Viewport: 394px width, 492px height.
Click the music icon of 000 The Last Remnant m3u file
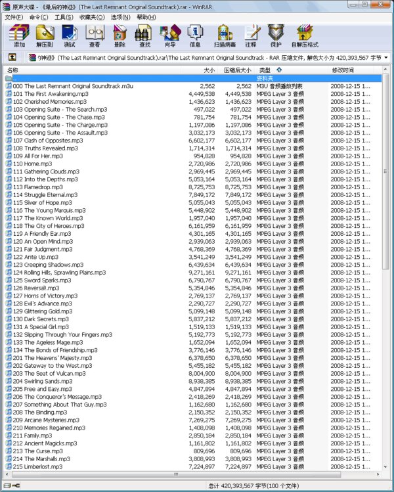[9, 86]
